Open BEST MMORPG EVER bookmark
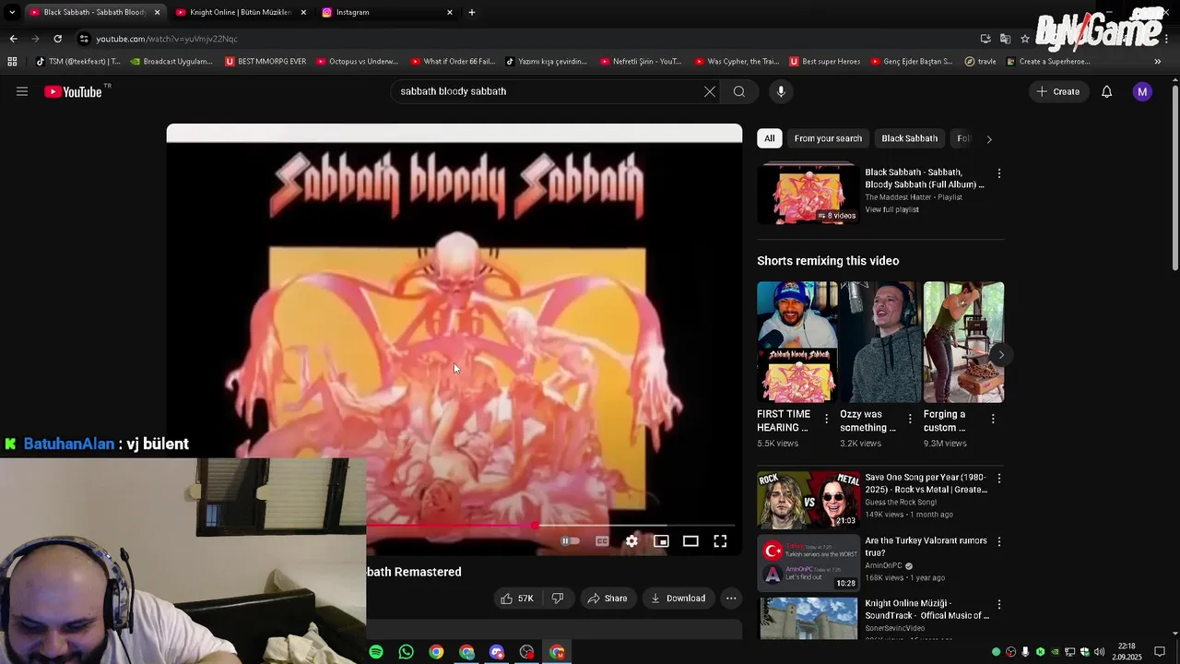The image size is (1180, 664). coord(265,62)
